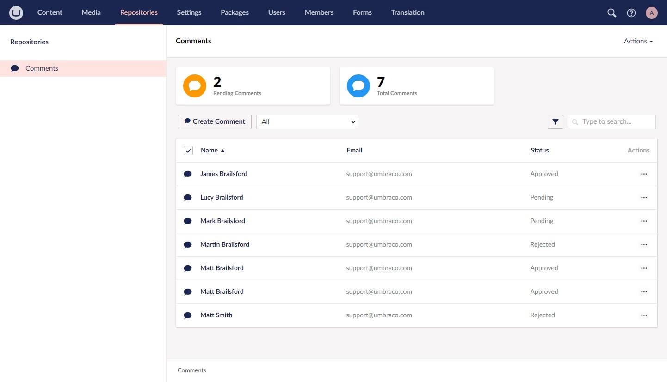Toggle the Name column sort arrow
The height and width of the screenshot is (382, 667).
[x=222, y=150]
